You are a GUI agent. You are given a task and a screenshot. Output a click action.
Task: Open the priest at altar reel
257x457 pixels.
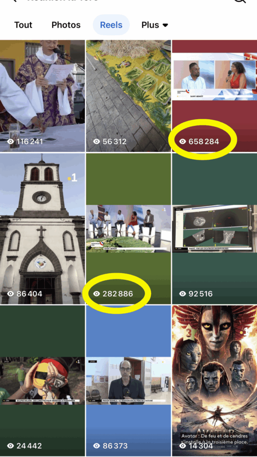[x=42, y=96]
